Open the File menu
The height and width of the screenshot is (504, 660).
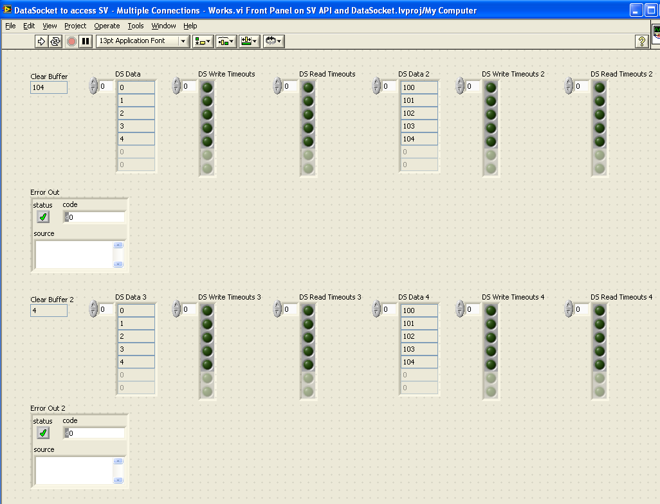tap(10, 26)
